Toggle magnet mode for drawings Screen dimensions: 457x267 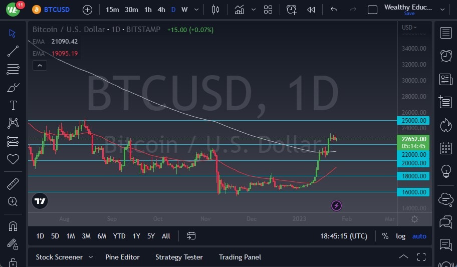pos(13,226)
